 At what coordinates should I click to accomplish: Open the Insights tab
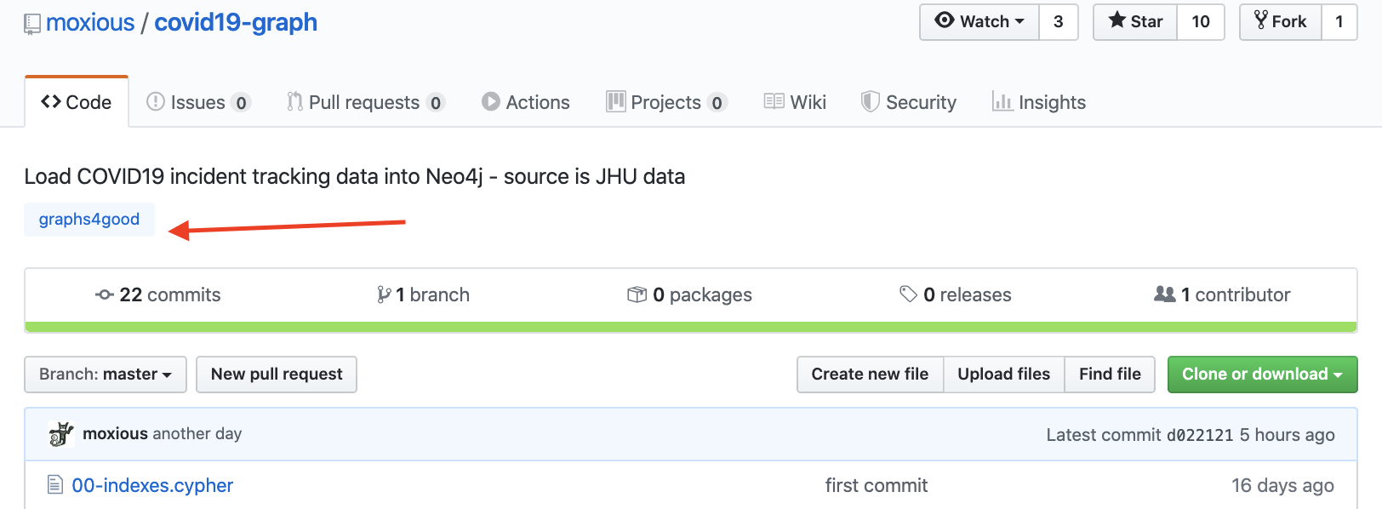[x=1039, y=102]
